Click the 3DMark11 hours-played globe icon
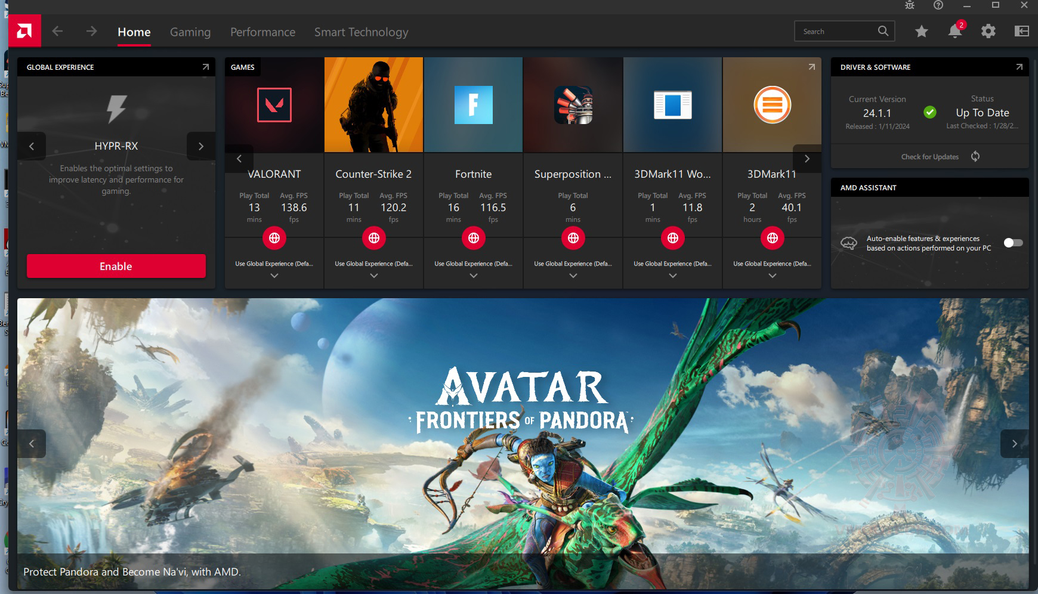1038x594 pixels. [x=773, y=238]
